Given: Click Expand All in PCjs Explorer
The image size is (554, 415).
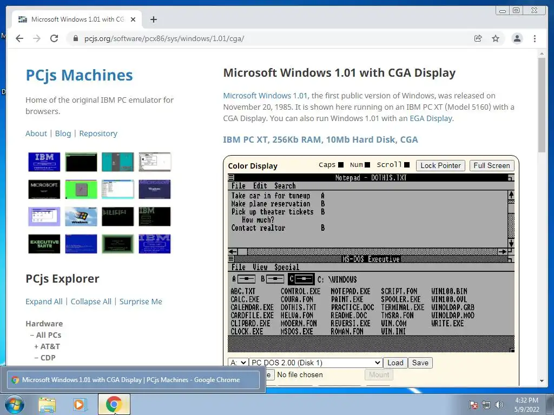Looking at the screenshot, I should (x=44, y=302).
